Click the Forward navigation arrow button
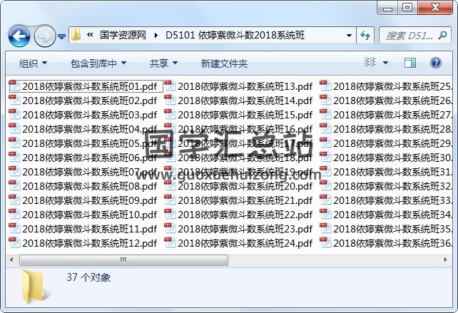This screenshot has width=458, height=313. click(45, 36)
